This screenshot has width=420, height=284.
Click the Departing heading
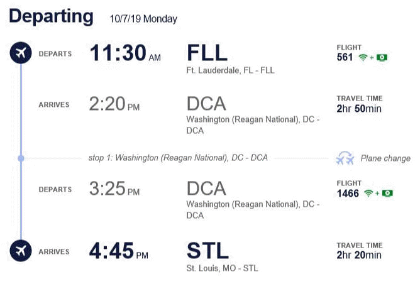[x=51, y=17]
